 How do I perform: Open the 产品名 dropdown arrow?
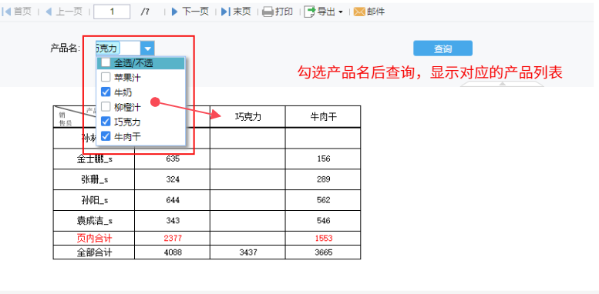coord(148,48)
